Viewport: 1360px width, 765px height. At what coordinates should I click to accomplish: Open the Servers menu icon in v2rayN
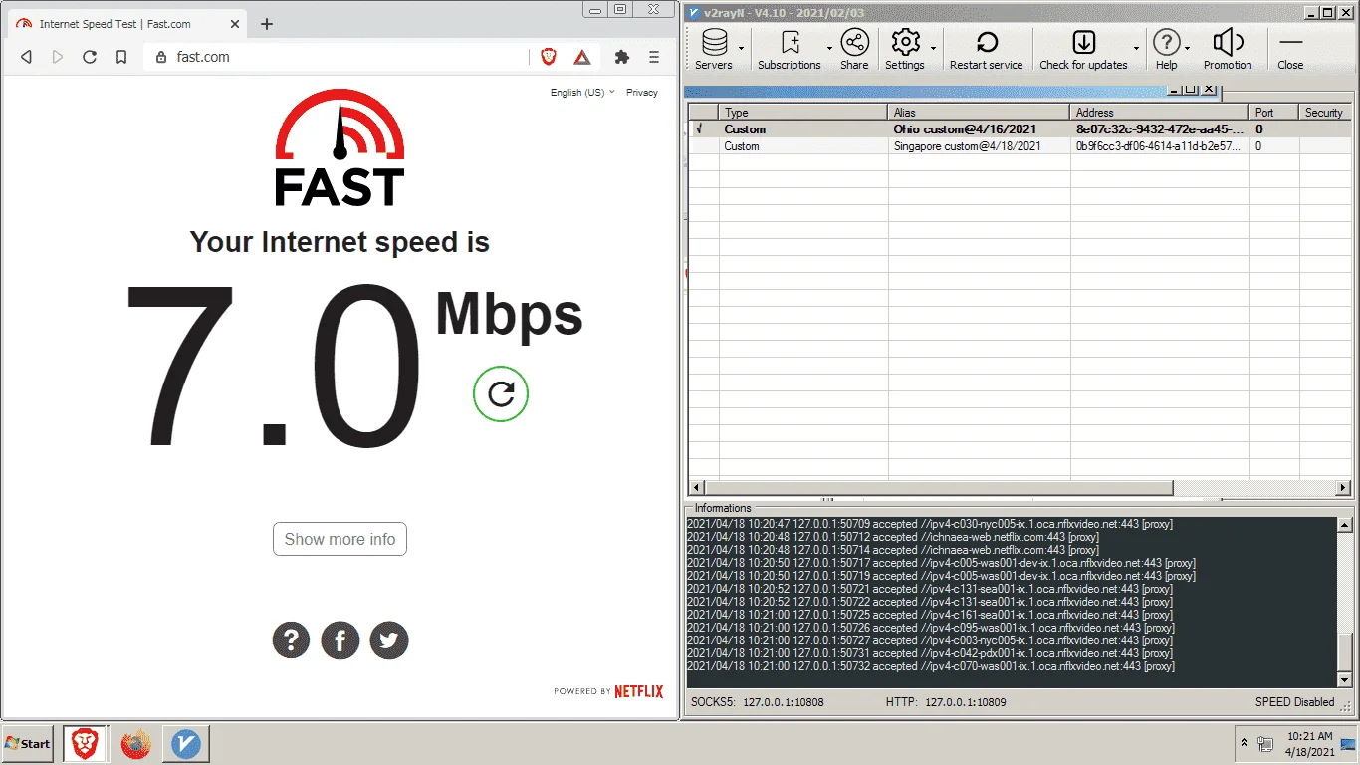(714, 42)
